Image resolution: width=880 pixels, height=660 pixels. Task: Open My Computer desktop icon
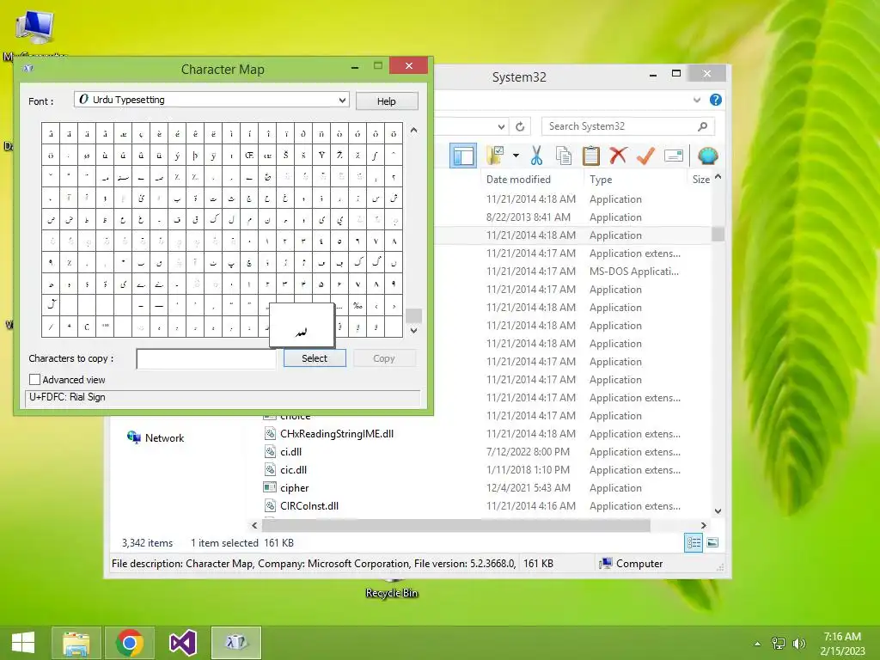click(34, 28)
